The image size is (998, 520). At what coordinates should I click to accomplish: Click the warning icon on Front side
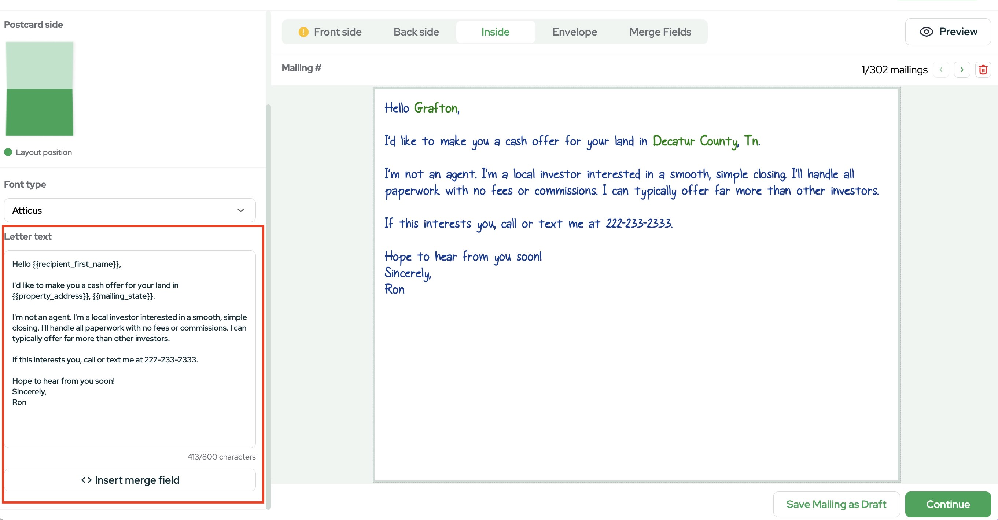303,32
